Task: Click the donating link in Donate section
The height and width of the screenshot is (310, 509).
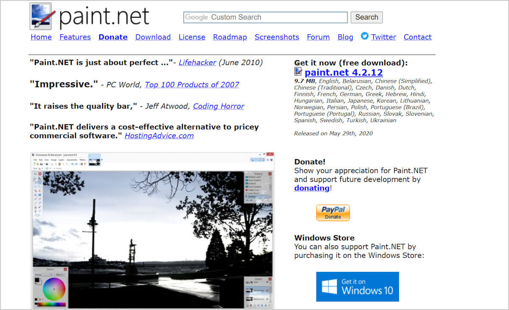Action: tap(312, 188)
